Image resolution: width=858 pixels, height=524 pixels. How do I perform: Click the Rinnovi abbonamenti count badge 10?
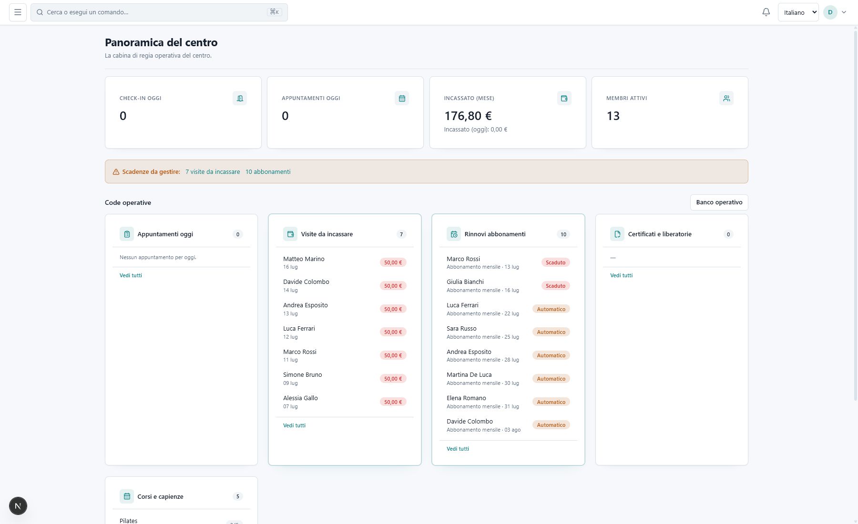tap(563, 234)
